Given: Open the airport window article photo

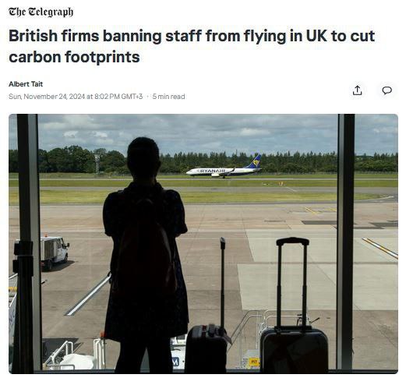Looking at the screenshot, I should pyautogui.click(x=203, y=244).
